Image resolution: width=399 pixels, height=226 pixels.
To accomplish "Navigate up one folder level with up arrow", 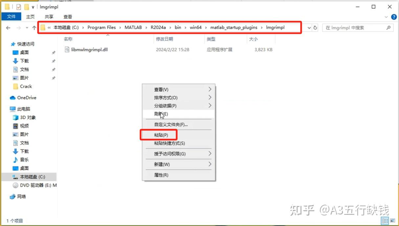I will tap(34, 28).
